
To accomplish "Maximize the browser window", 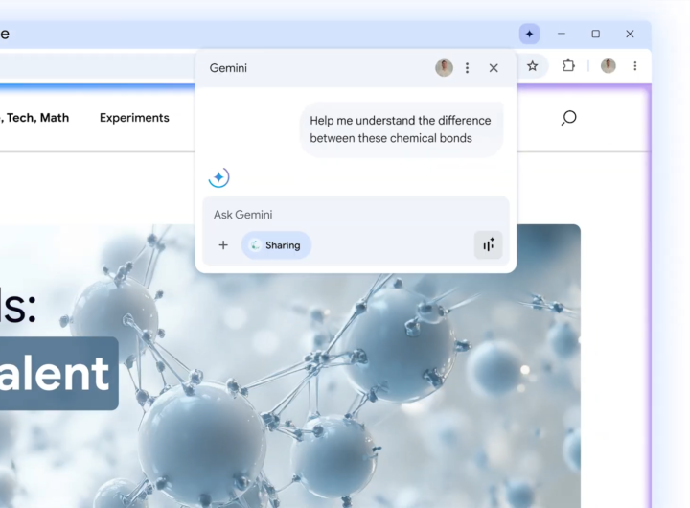I will click(595, 34).
